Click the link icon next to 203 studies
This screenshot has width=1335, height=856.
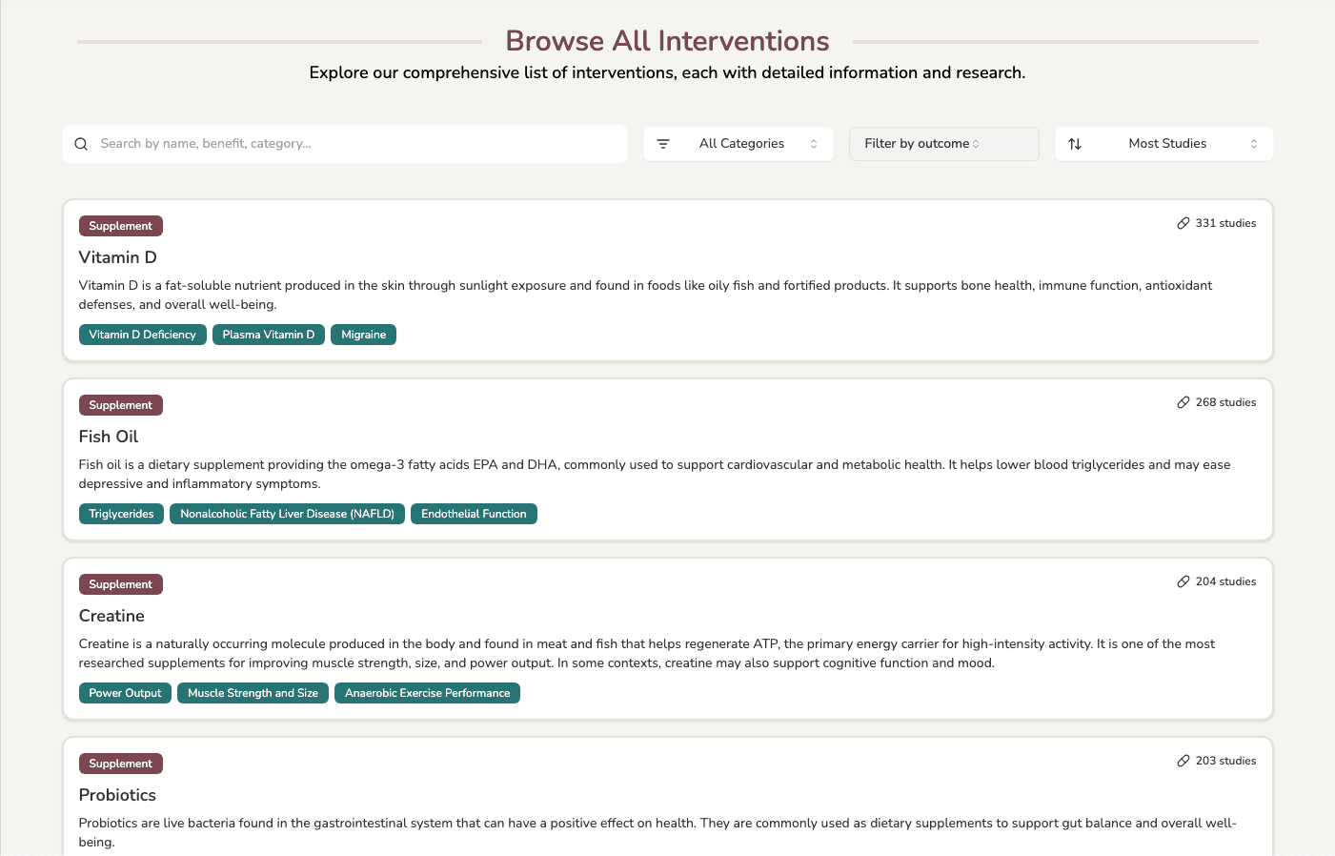tap(1183, 761)
